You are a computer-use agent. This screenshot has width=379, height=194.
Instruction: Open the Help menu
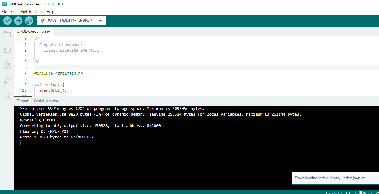(x=50, y=12)
